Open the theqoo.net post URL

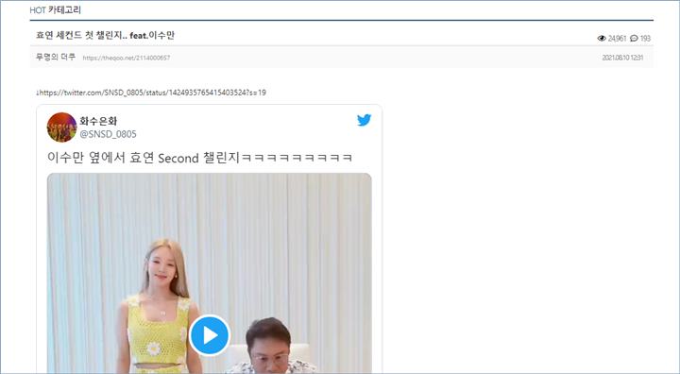point(127,58)
